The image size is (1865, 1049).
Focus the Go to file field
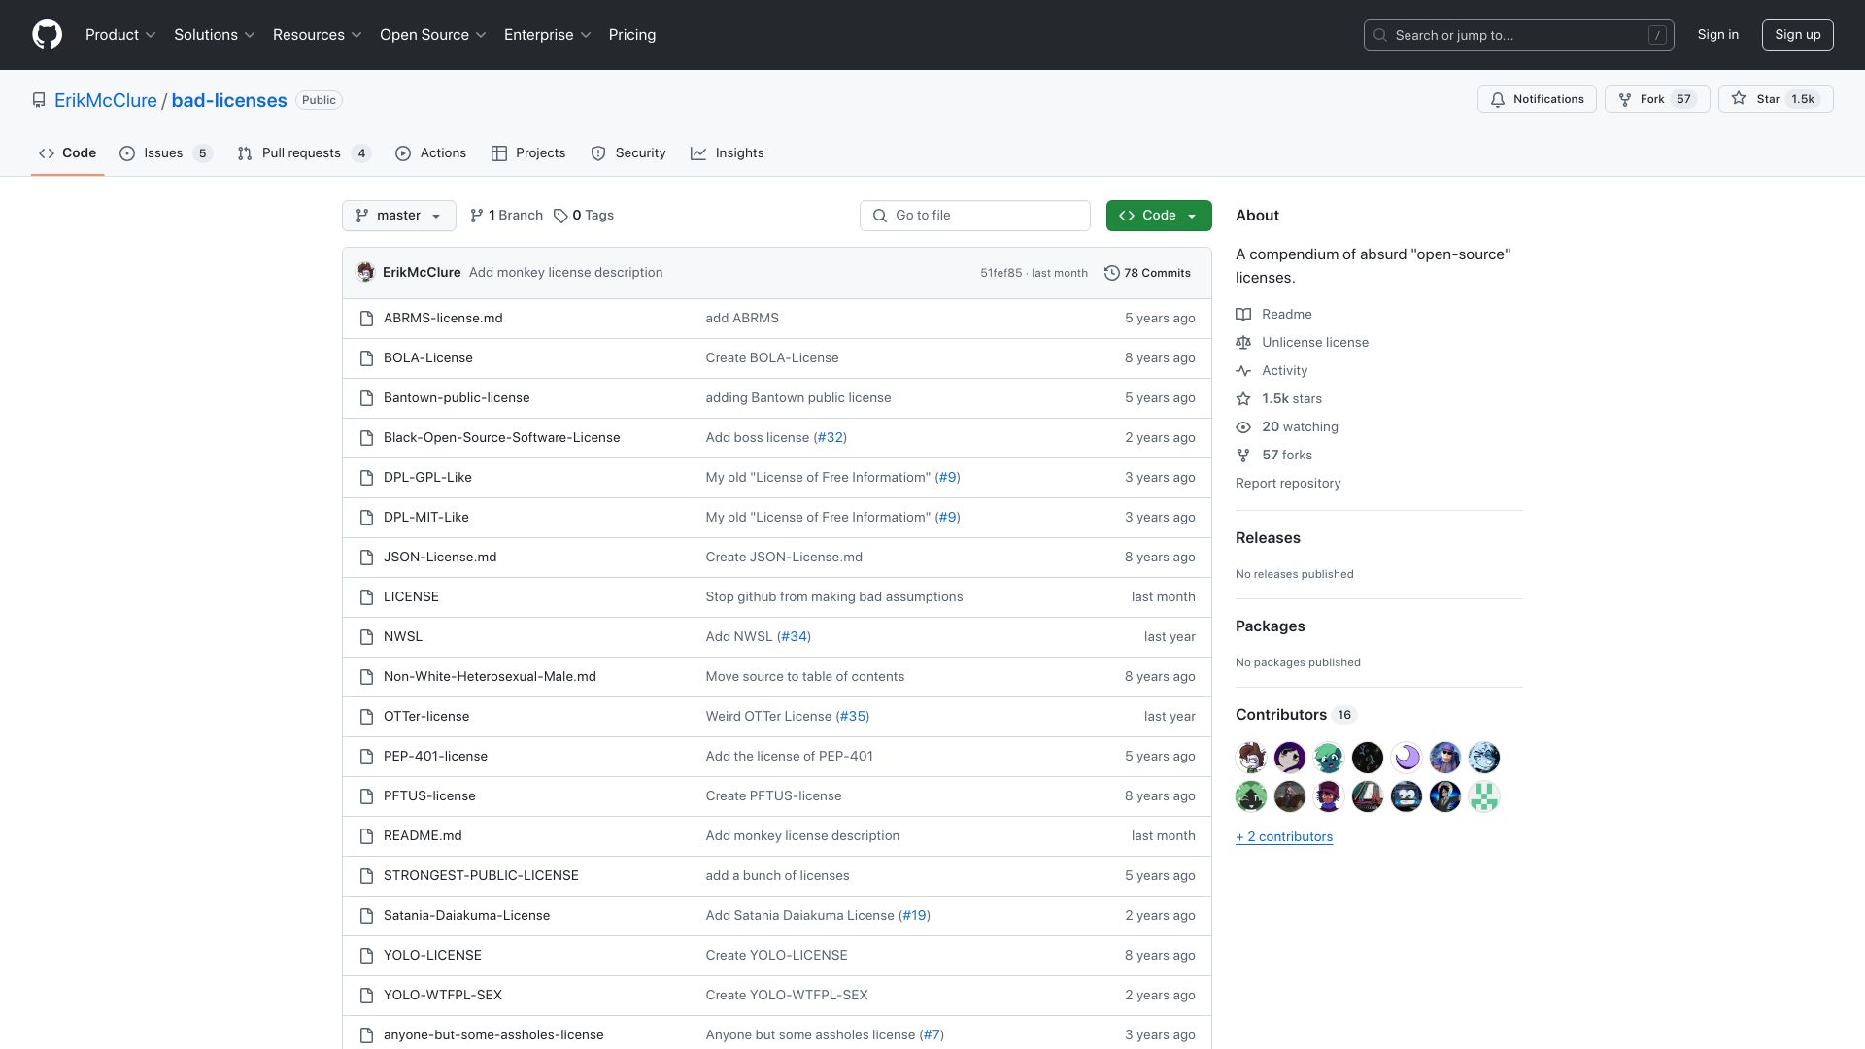coord(975,216)
